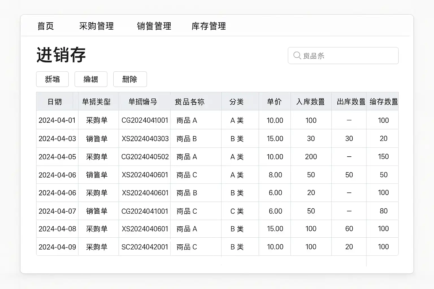The height and width of the screenshot is (289, 434).
Task: Select the 出库数量 column header
Action: [351, 102]
